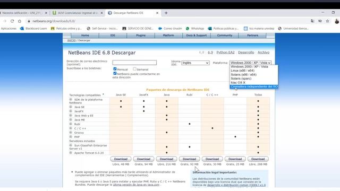Open última versión de Java link
Screen dimensions: 340x191
tap(136, 185)
